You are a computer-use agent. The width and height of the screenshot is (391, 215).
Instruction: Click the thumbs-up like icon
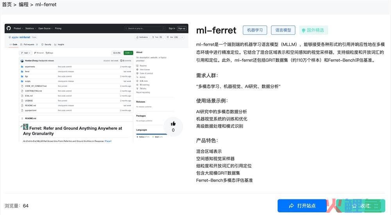[x=173, y=124]
